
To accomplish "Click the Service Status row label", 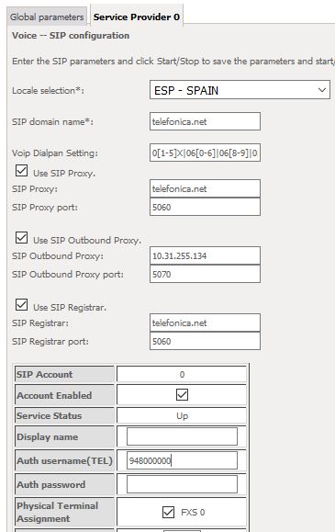I will coord(50,415).
